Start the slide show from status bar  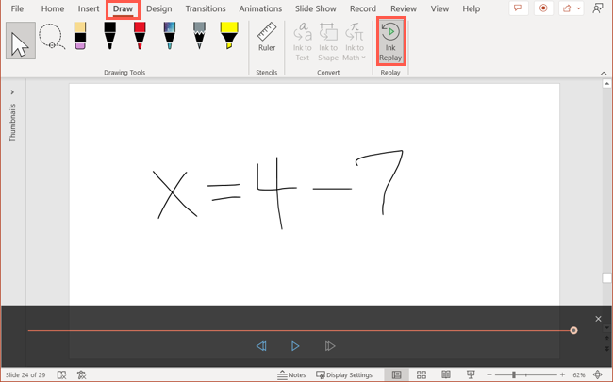(471, 375)
